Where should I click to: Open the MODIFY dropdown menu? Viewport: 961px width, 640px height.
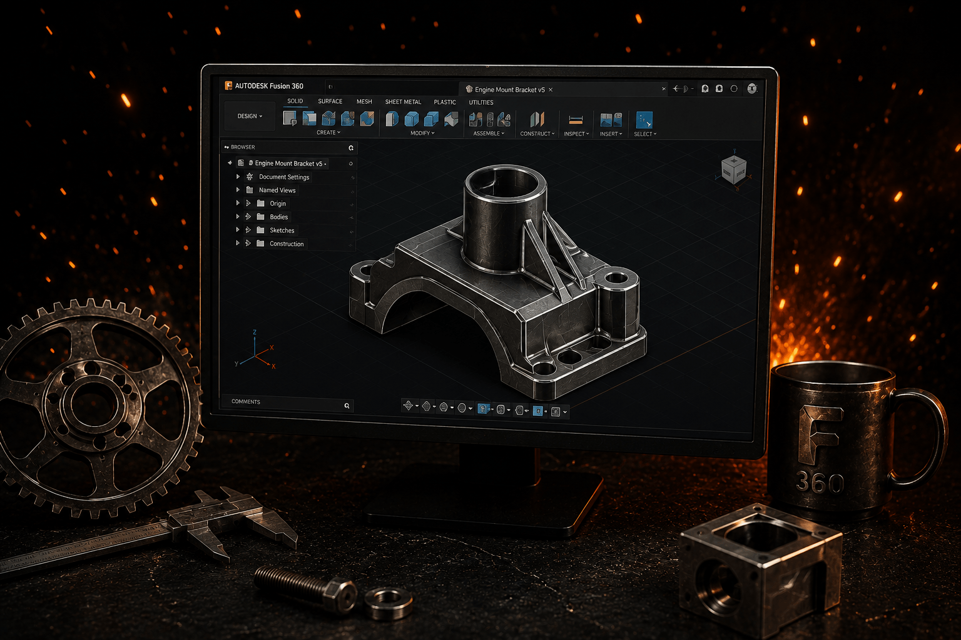[x=422, y=133]
